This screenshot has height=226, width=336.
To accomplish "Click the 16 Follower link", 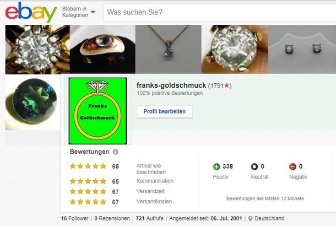I will [x=74, y=218].
